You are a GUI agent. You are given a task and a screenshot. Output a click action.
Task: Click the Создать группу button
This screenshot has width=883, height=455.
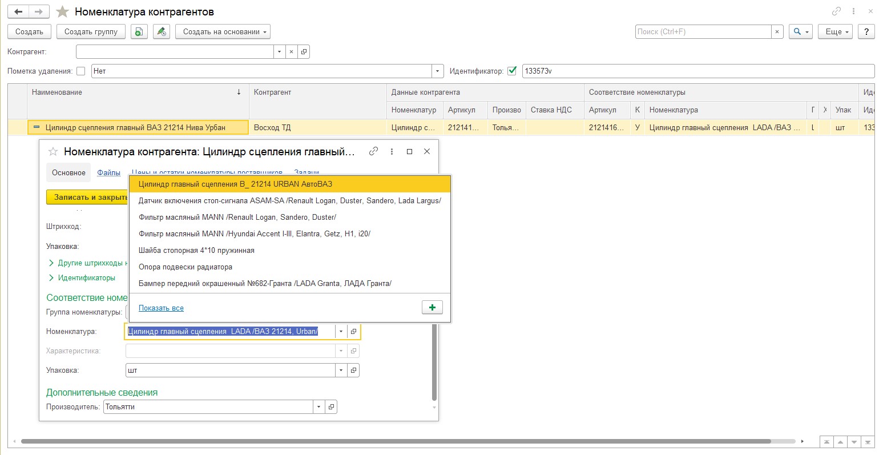coord(91,32)
